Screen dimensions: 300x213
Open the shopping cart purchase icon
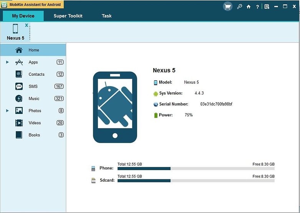[227, 7]
